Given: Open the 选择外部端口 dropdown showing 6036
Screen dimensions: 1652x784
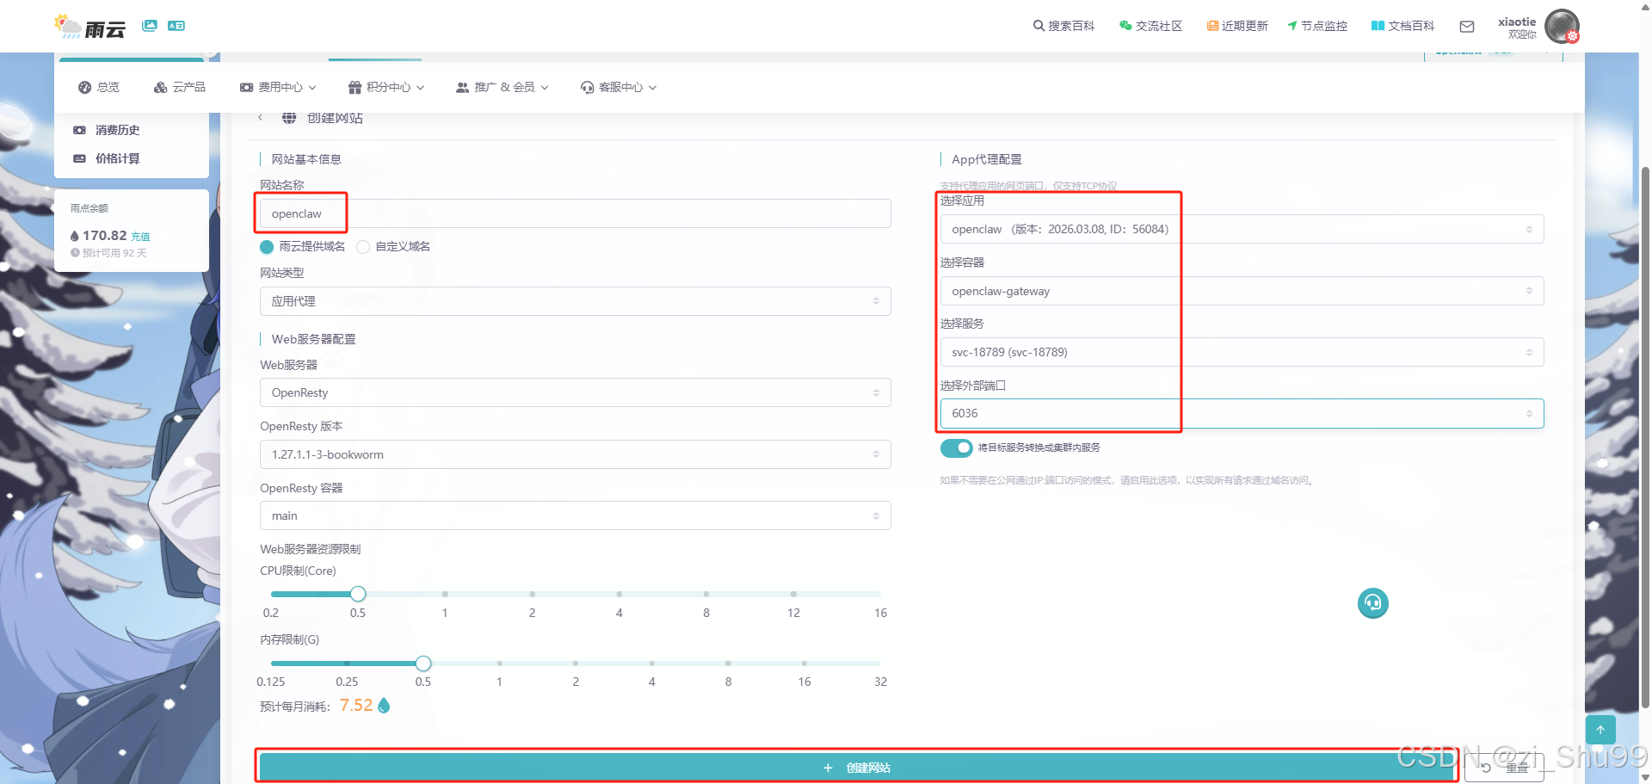Looking at the screenshot, I should tap(1241, 413).
